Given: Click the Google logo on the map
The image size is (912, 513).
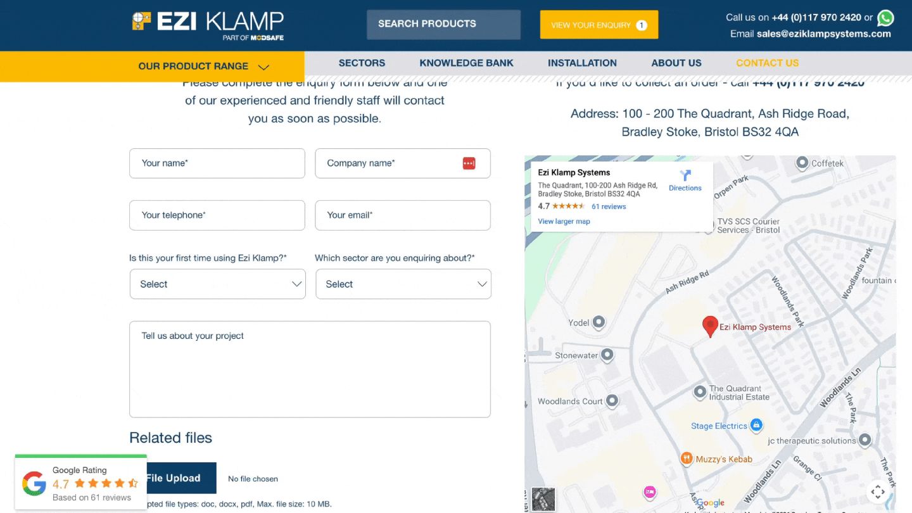Looking at the screenshot, I should [x=710, y=503].
